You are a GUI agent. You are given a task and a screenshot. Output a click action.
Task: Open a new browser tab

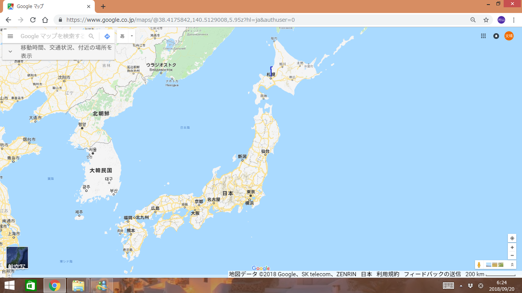(x=103, y=6)
